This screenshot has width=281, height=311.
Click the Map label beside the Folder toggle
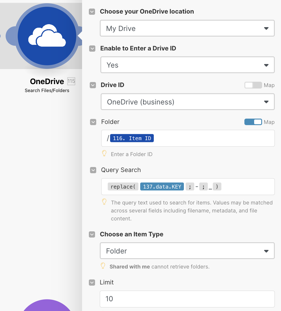269,122
